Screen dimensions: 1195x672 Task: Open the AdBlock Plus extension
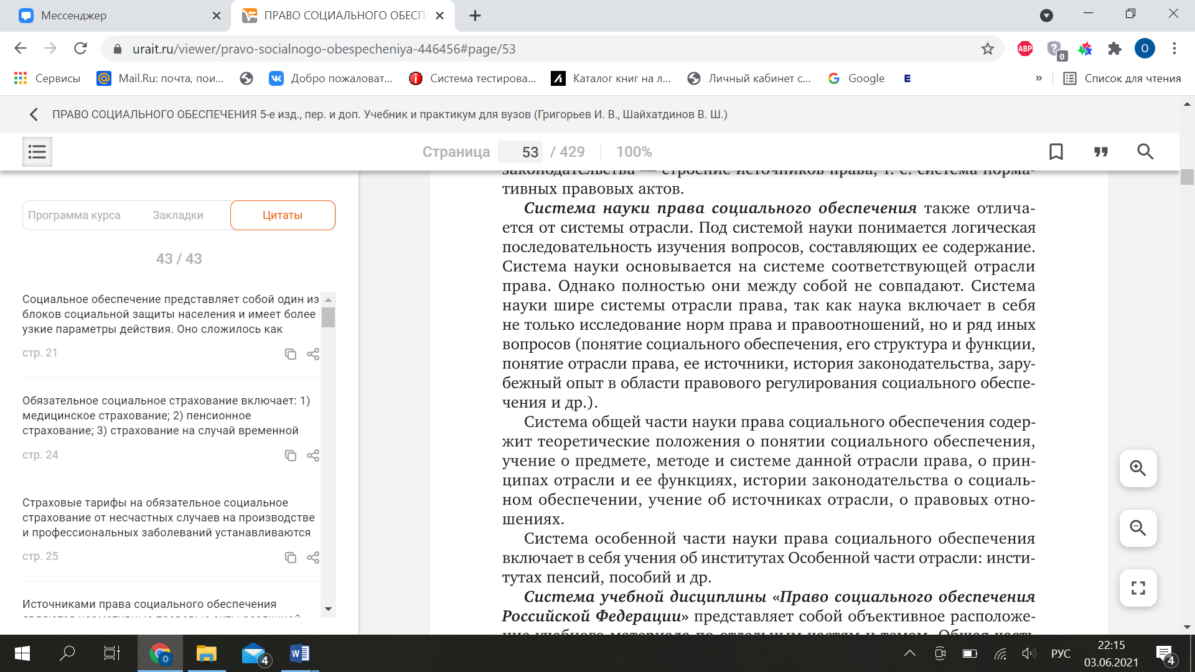click(1025, 49)
